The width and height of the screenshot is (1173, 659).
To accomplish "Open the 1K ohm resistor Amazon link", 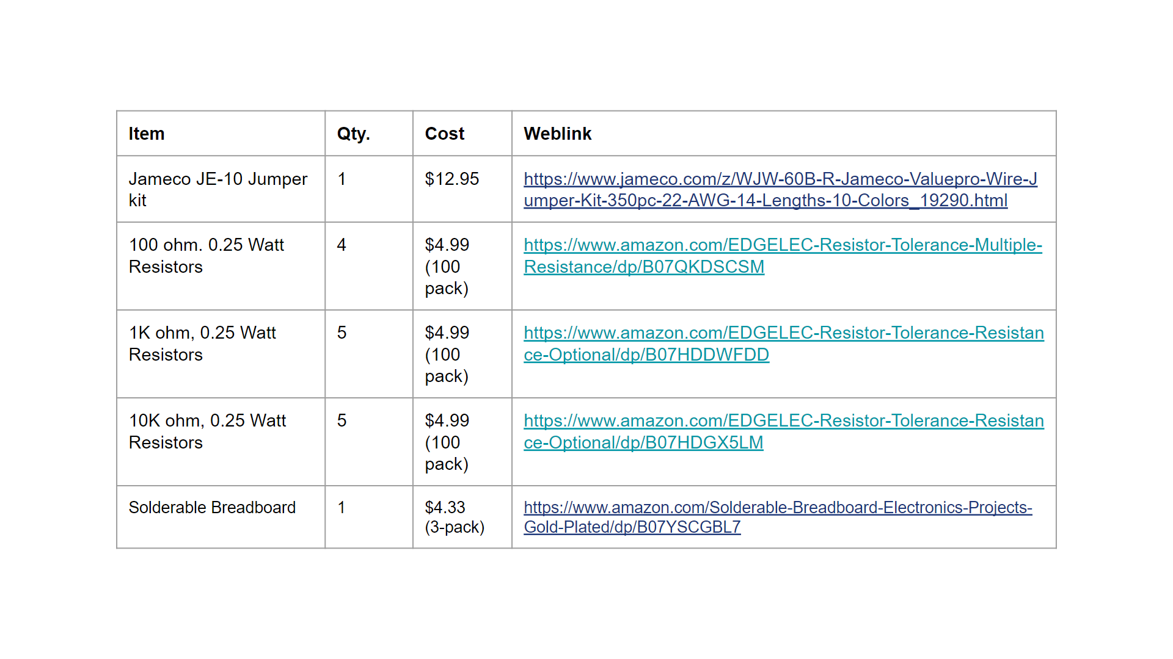I will click(x=783, y=333).
